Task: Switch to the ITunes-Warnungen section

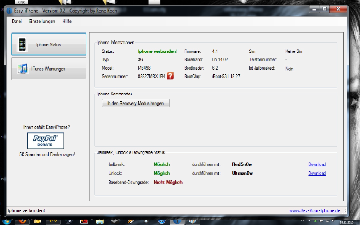Action: [49, 69]
